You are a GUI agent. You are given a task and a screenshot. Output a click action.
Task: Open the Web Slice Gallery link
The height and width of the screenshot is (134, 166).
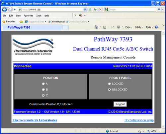(x=77, y=21)
